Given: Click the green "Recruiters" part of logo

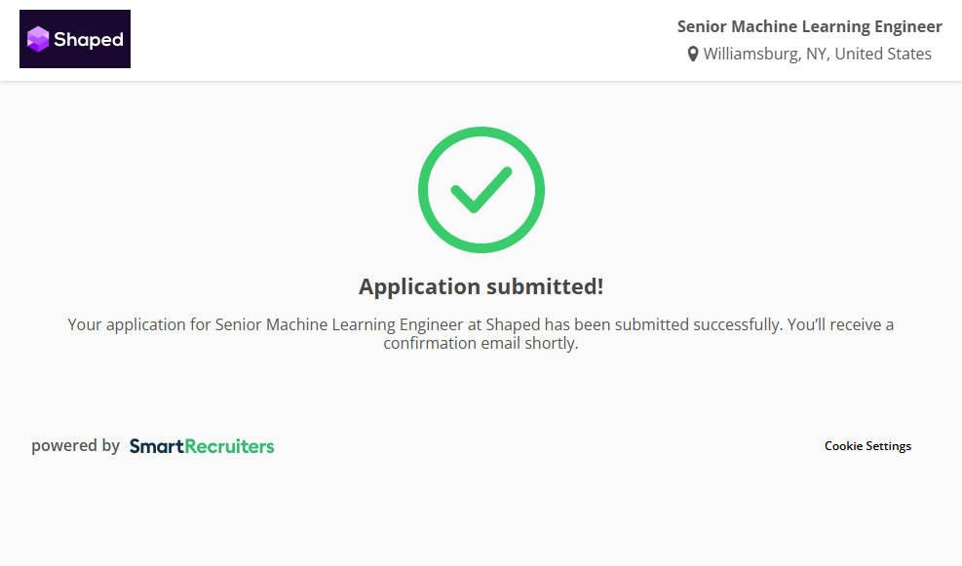Looking at the screenshot, I should 230,446.
